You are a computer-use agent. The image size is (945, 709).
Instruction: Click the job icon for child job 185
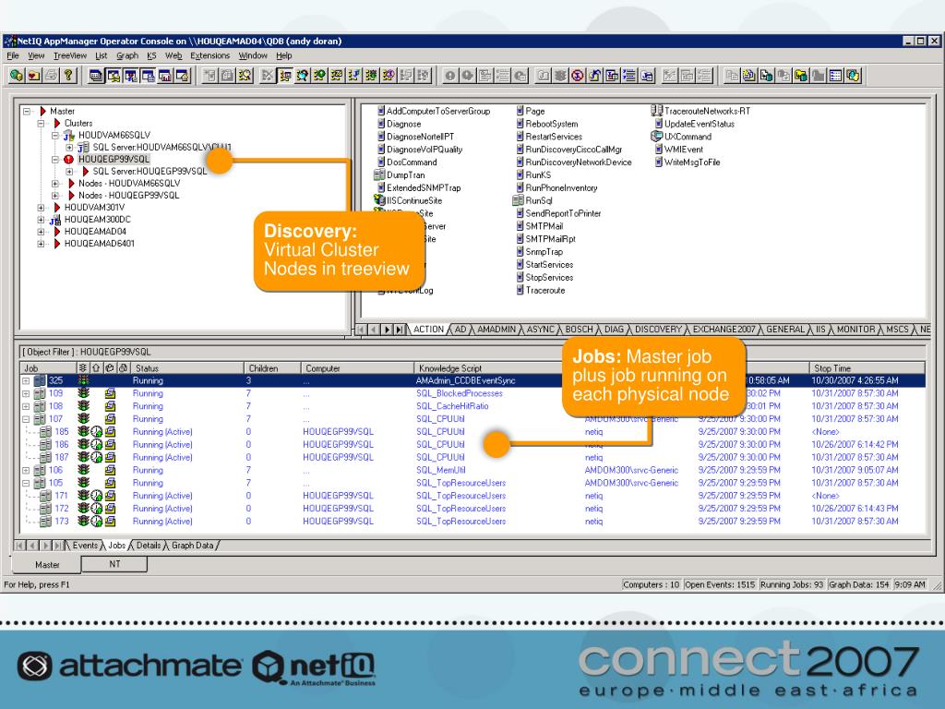tap(45, 432)
